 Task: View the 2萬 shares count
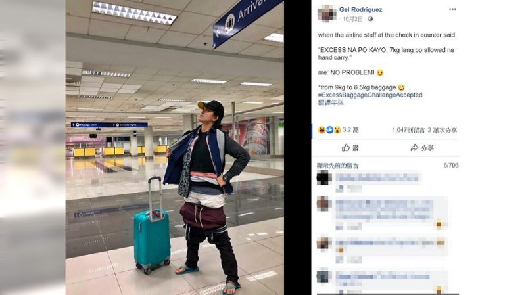coord(442,130)
